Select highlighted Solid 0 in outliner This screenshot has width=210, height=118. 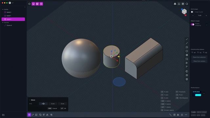click(13, 19)
